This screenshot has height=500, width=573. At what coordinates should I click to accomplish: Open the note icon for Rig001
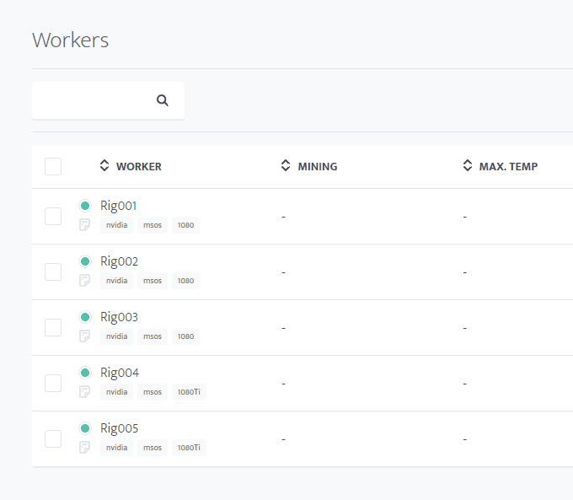85,224
